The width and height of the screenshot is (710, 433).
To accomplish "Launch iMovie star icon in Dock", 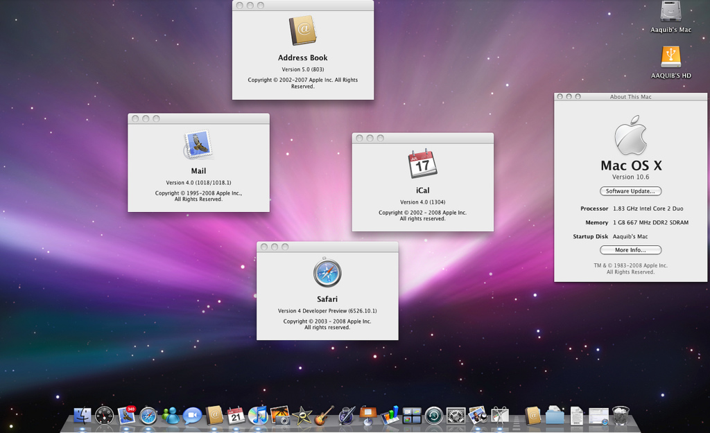I will click(x=302, y=416).
